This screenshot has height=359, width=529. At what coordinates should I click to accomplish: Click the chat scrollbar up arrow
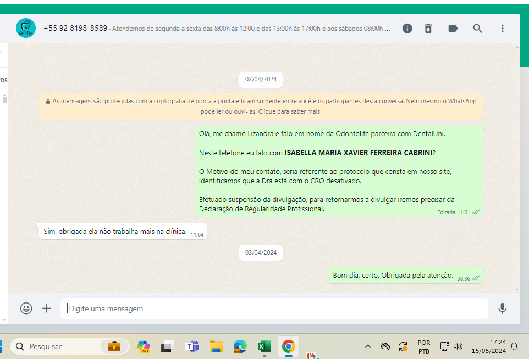517,48
